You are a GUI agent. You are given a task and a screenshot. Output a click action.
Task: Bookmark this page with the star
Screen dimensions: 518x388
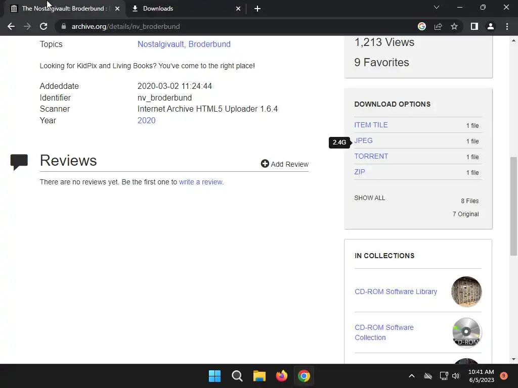pyautogui.click(x=454, y=26)
